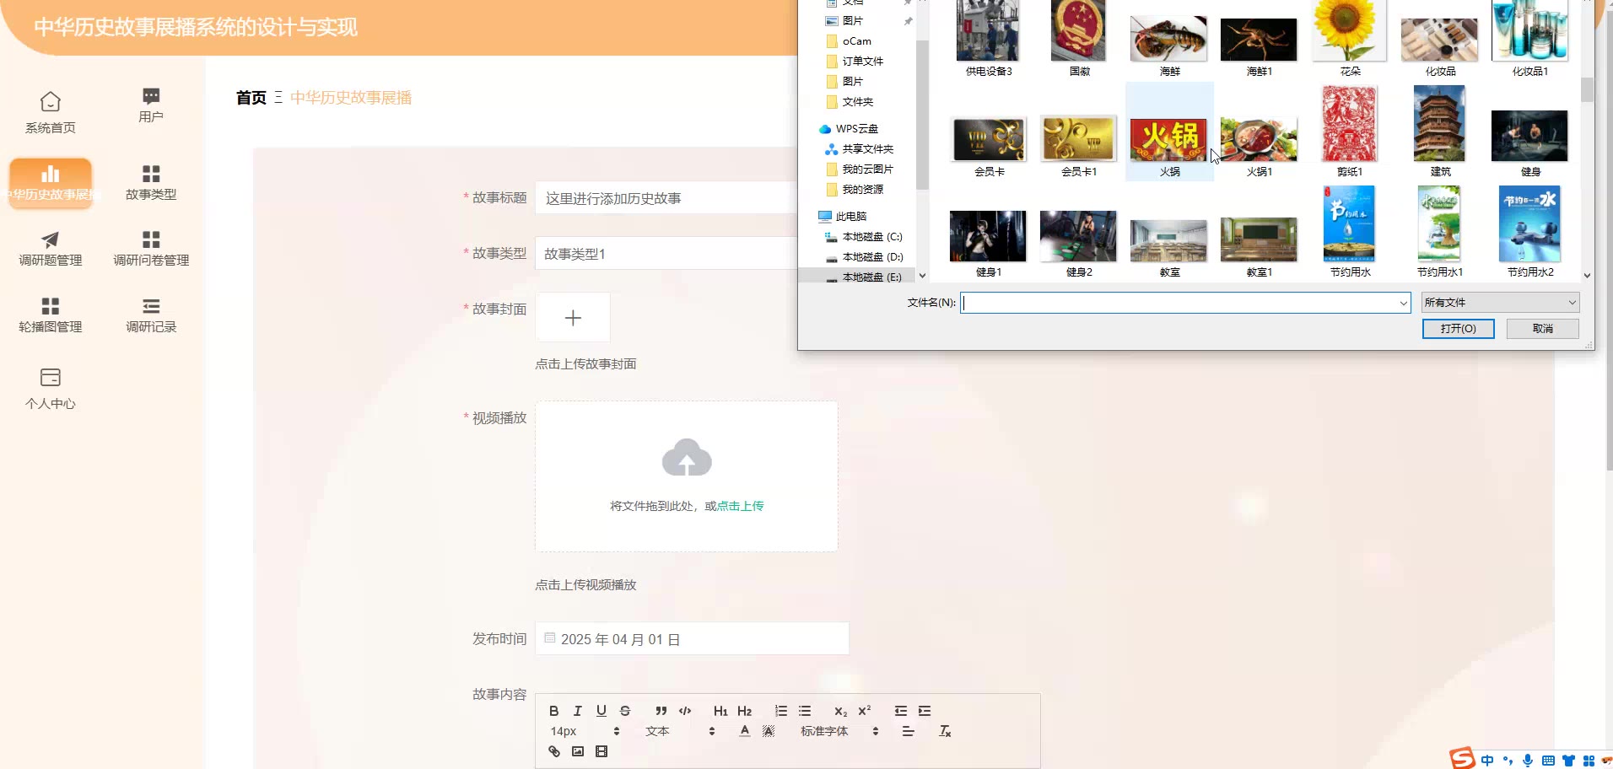This screenshot has height=769, width=1613.
Task: Focus the 文件名 text field
Action: [x=1179, y=303]
